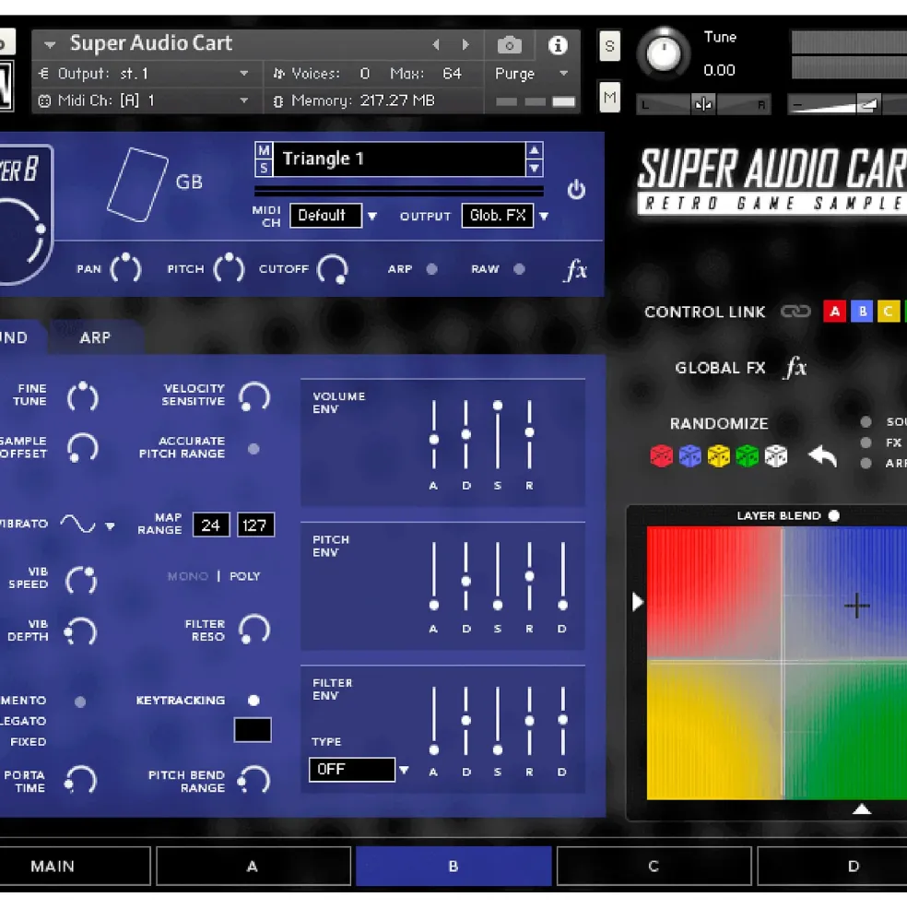Screen dimensions: 907x908
Task: Roll the green randomize dice
Action: coord(748,455)
